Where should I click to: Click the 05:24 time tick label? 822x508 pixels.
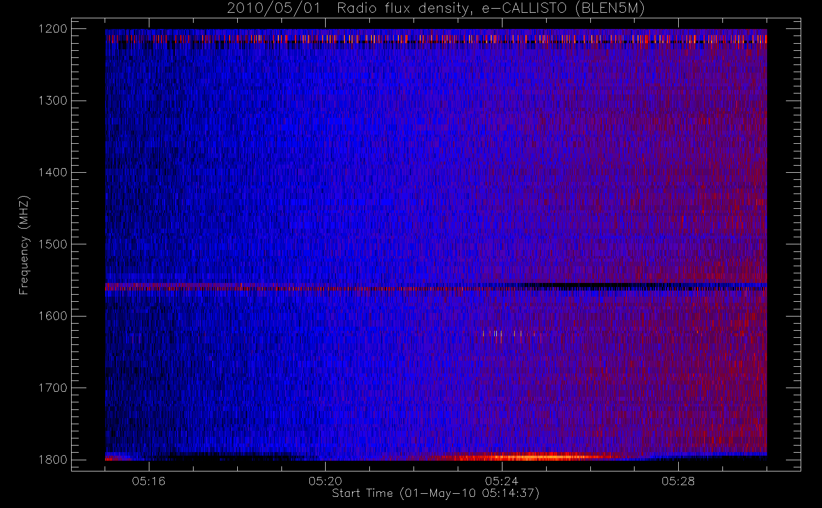pos(501,481)
